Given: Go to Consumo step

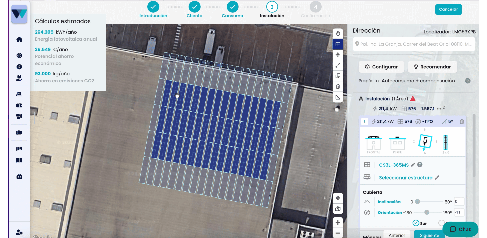Looking at the screenshot, I should (x=233, y=10).
